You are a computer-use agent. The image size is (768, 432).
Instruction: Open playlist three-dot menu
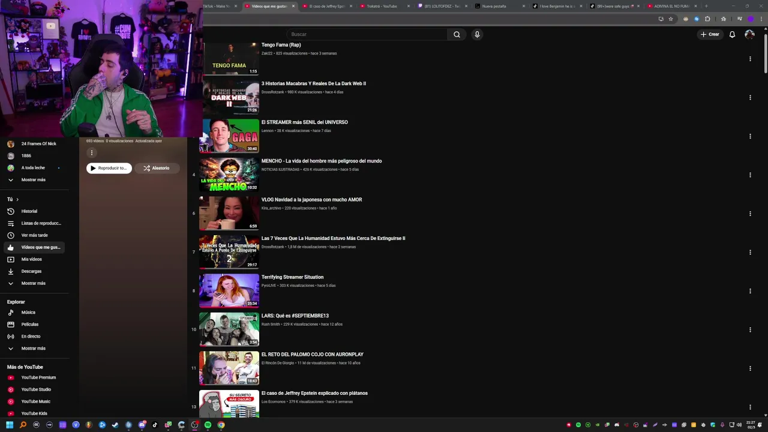pyautogui.click(x=92, y=152)
